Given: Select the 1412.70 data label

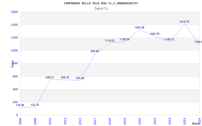Looking at the screenshot, I should tap(184, 22).
